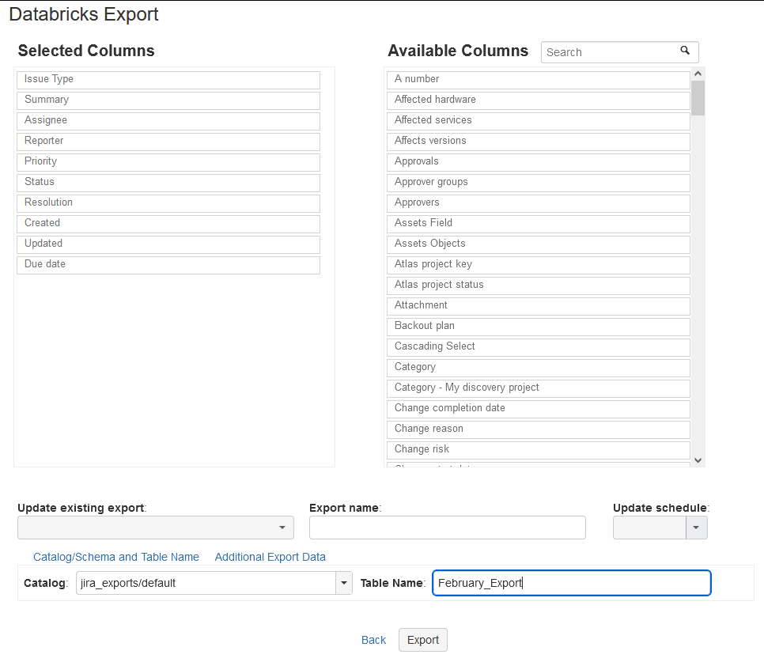764x662 pixels.
Task: Focus the Available Columns search field
Action: (x=620, y=52)
